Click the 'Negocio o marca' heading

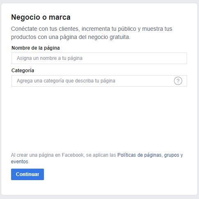point(41,17)
